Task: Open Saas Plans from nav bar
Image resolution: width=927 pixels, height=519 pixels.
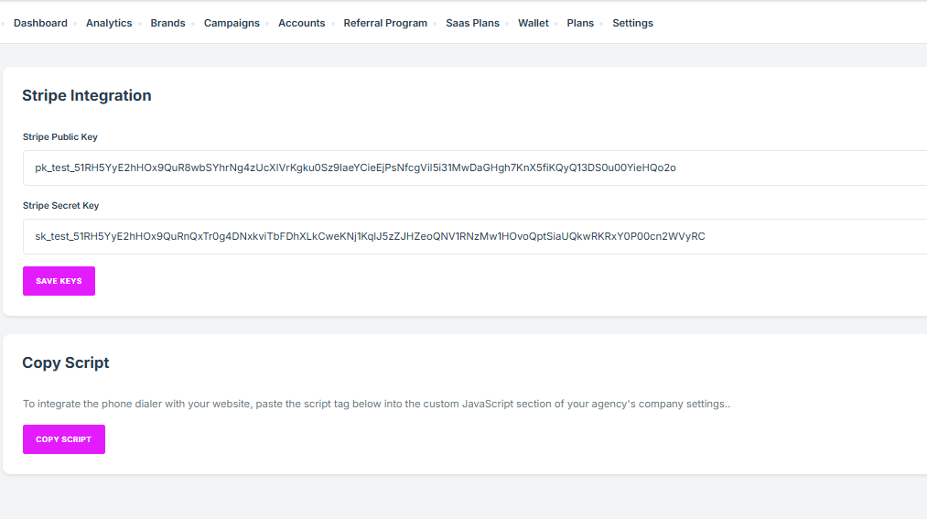Action: click(472, 23)
